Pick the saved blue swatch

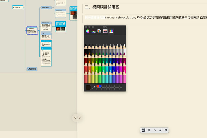click(x=100, y=86)
